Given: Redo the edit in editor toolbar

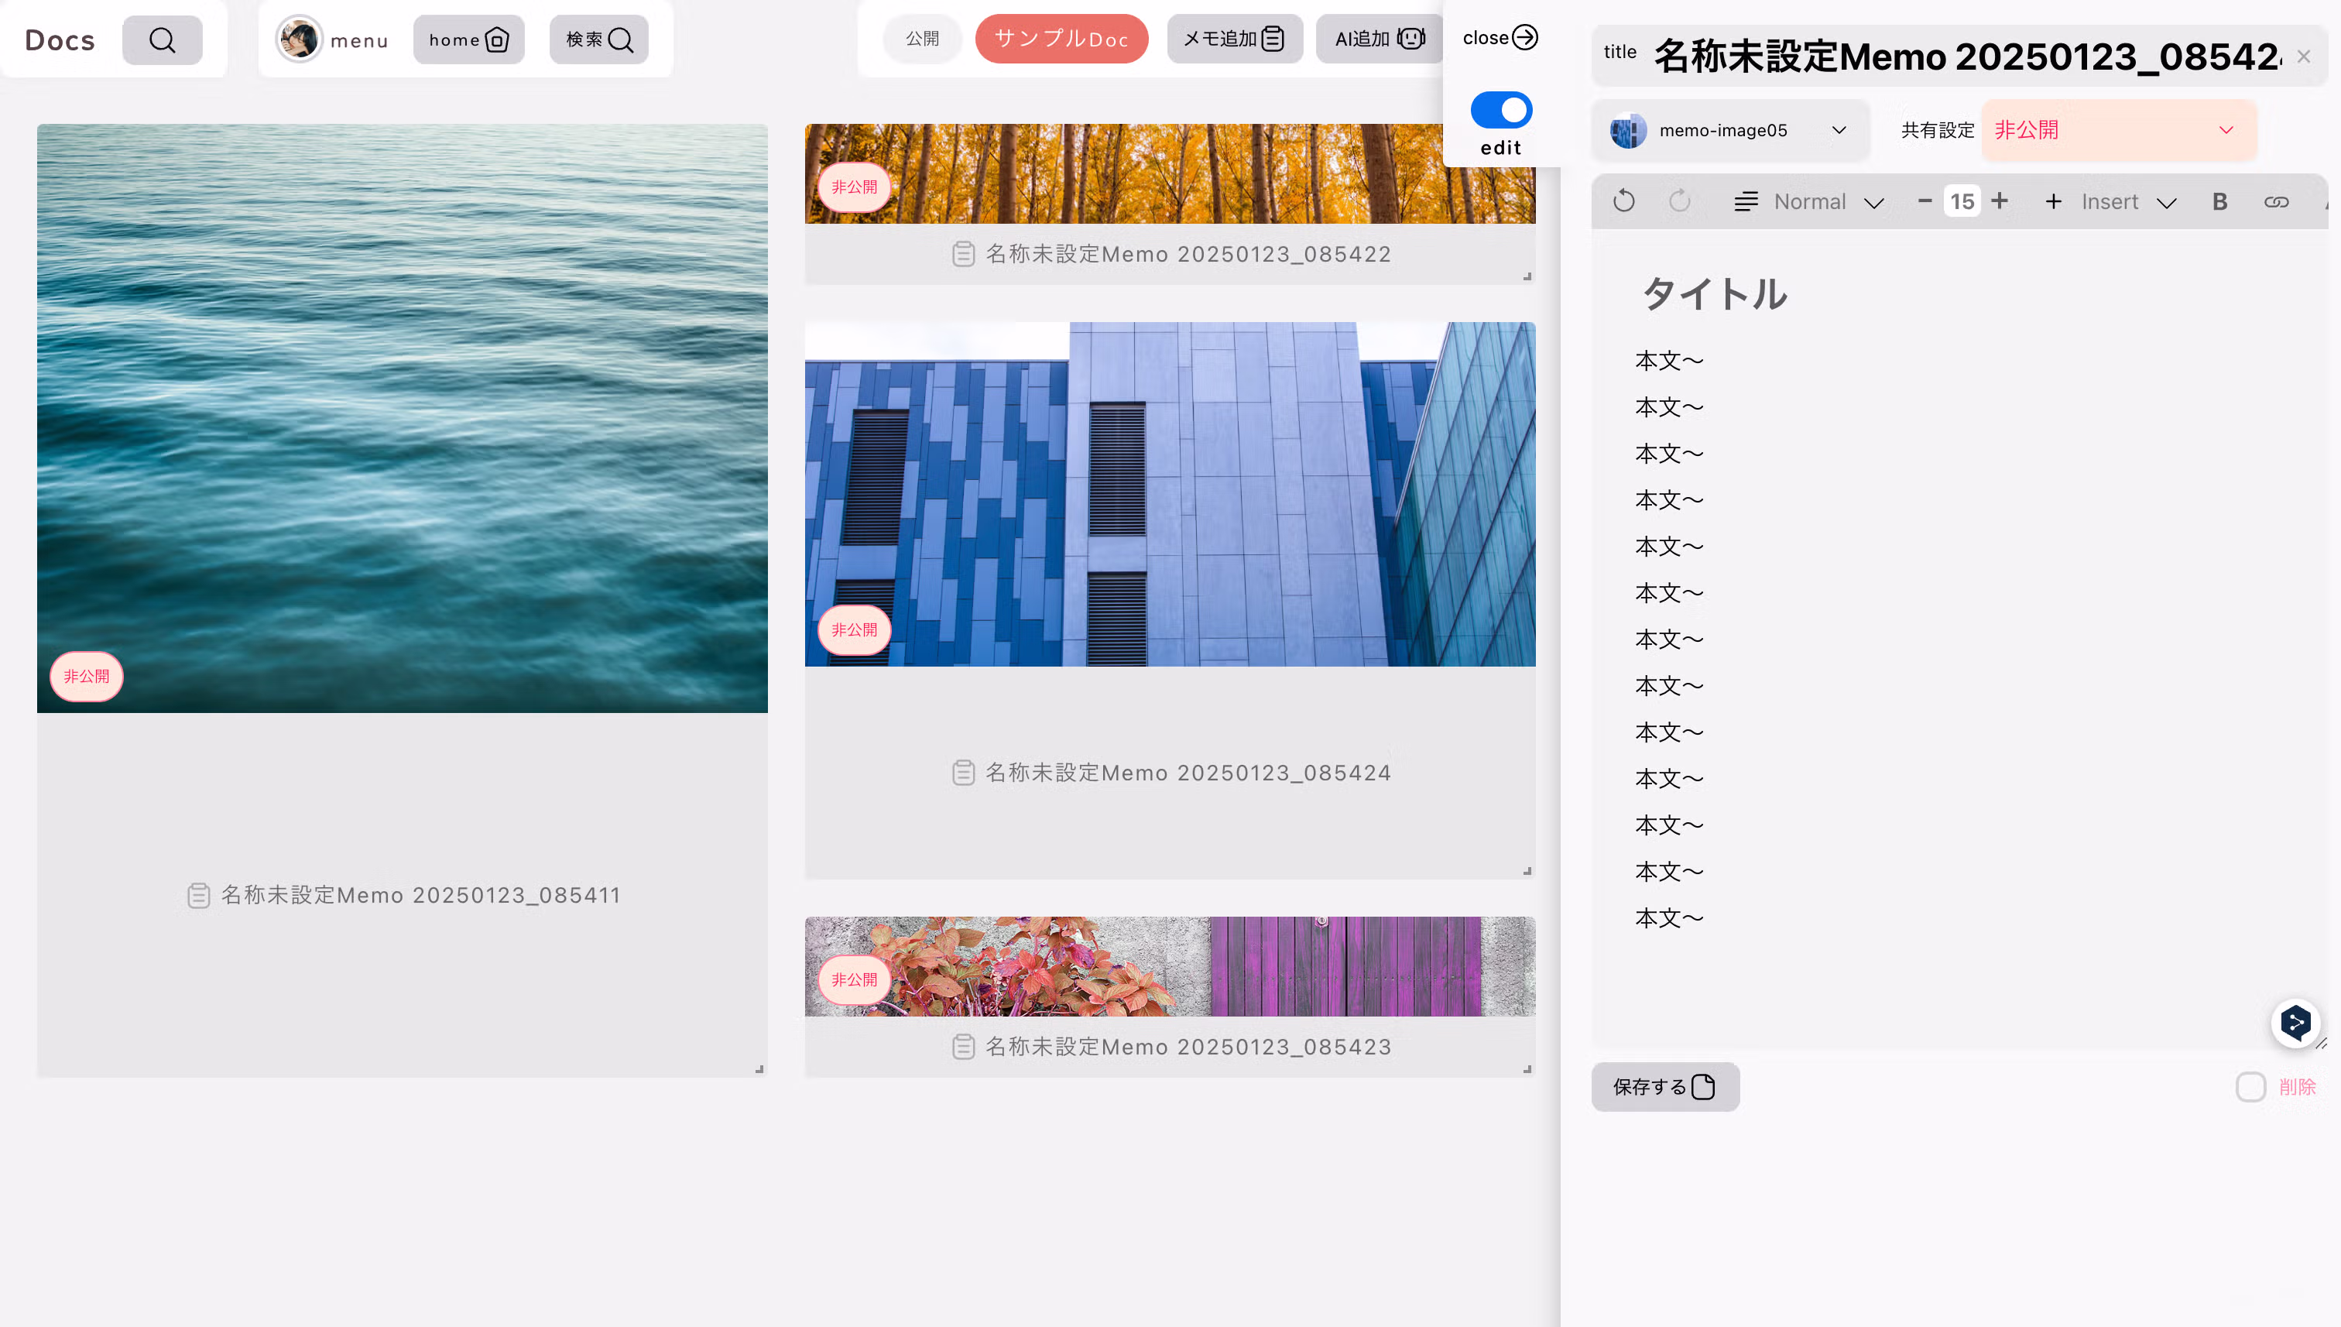Looking at the screenshot, I should pos(1679,201).
